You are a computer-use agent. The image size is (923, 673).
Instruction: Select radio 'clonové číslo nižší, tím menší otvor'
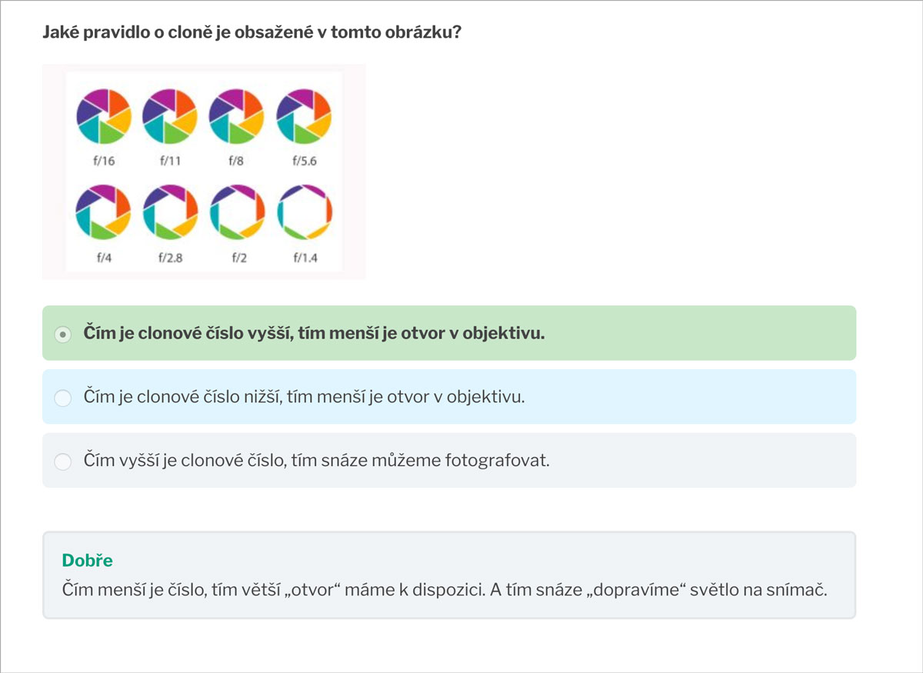point(62,398)
